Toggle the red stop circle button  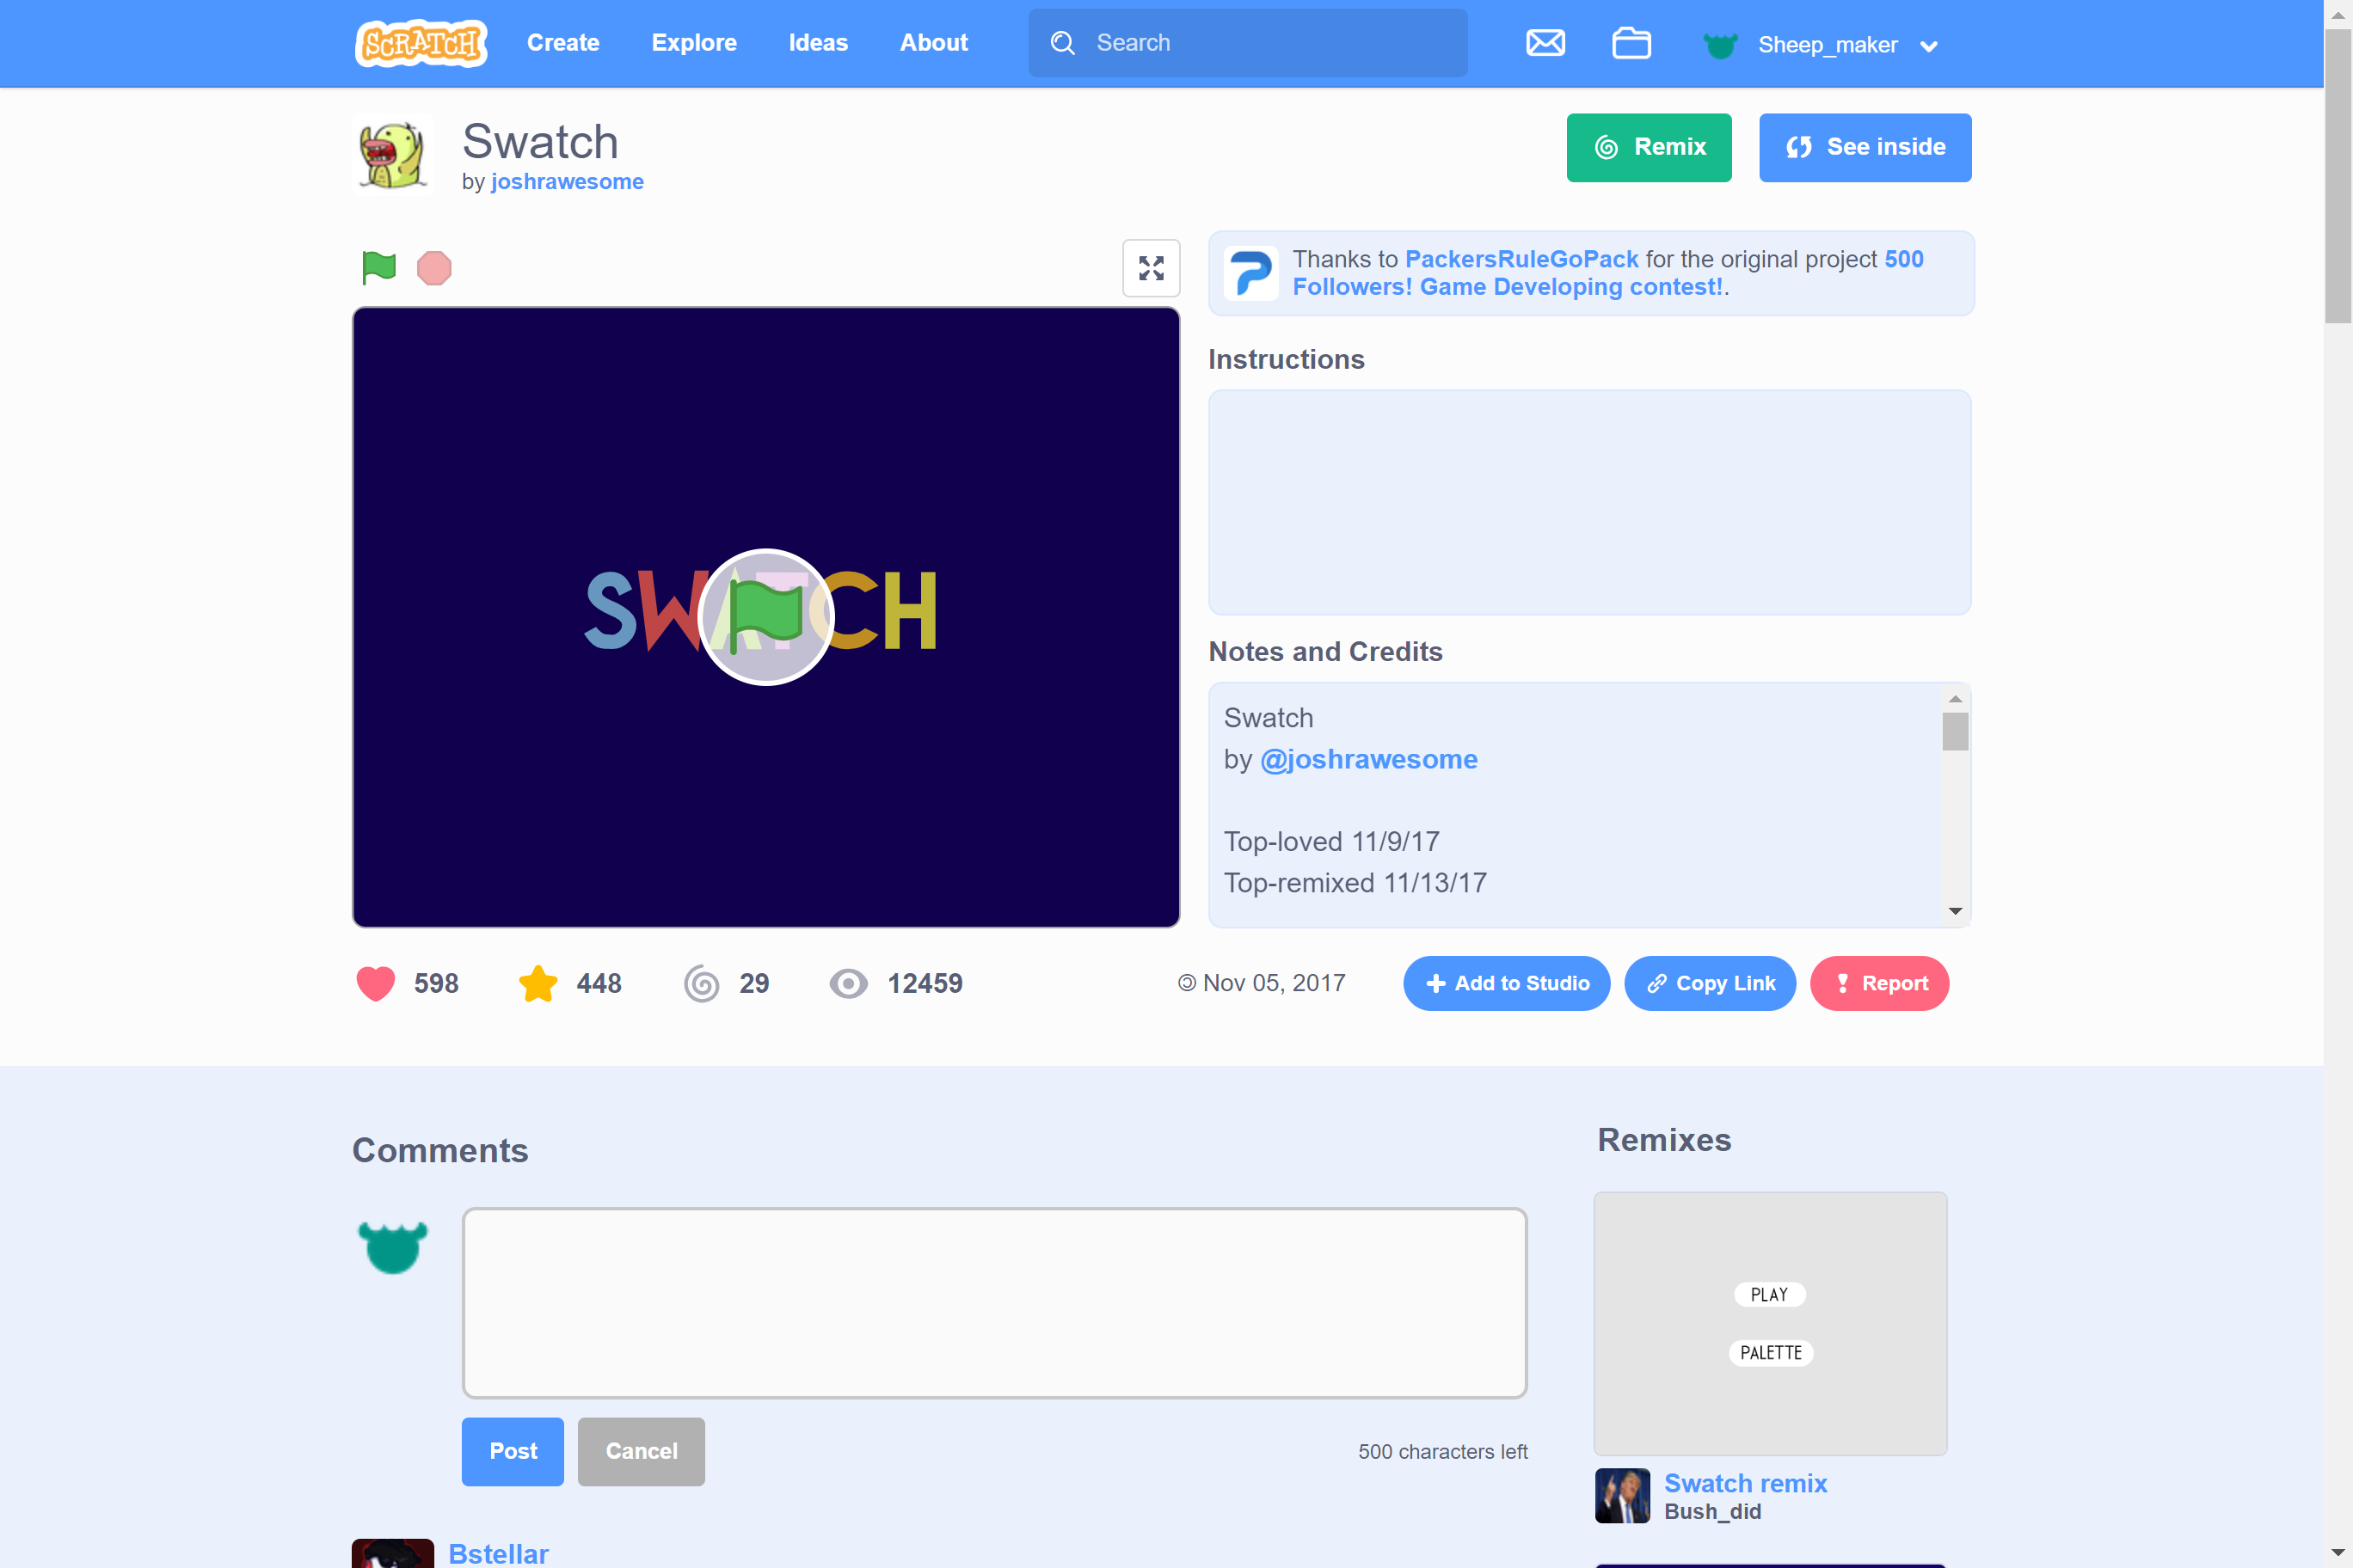(433, 267)
